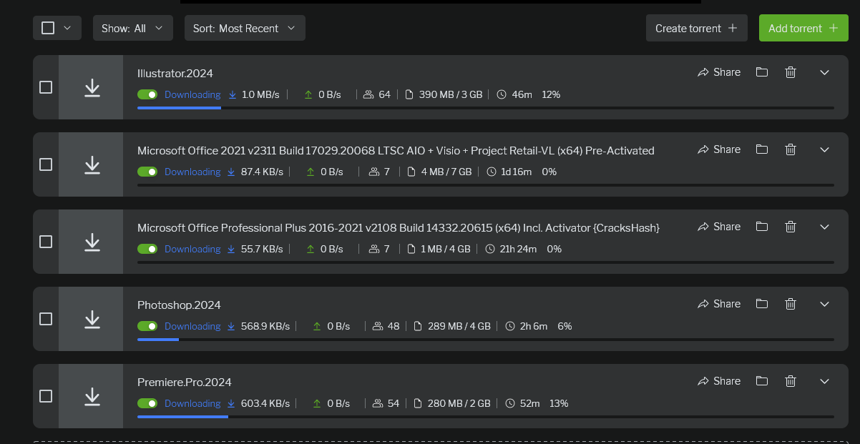Click the Photoshop.2024 title
This screenshot has height=444, width=860.
click(x=179, y=305)
